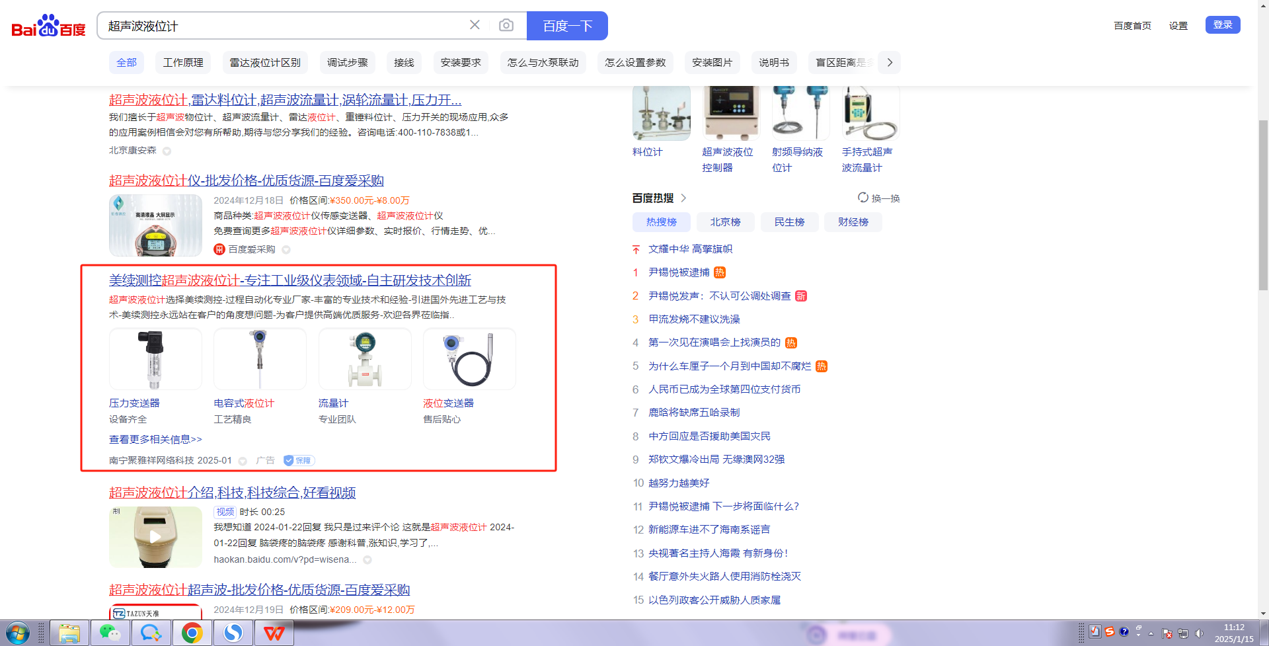Open Sogou browser from the taskbar
The width and height of the screenshot is (1269, 646).
(233, 633)
